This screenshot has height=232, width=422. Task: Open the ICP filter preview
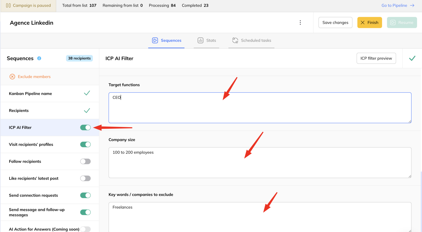click(x=376, y=58)
